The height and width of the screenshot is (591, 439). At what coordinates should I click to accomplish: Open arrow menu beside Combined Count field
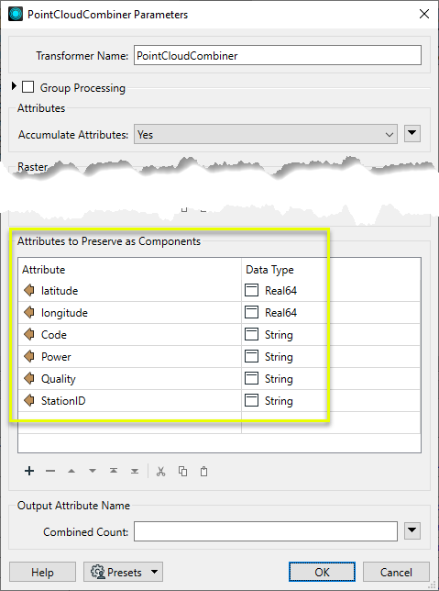pyautogui.click(x=412, y=530)
